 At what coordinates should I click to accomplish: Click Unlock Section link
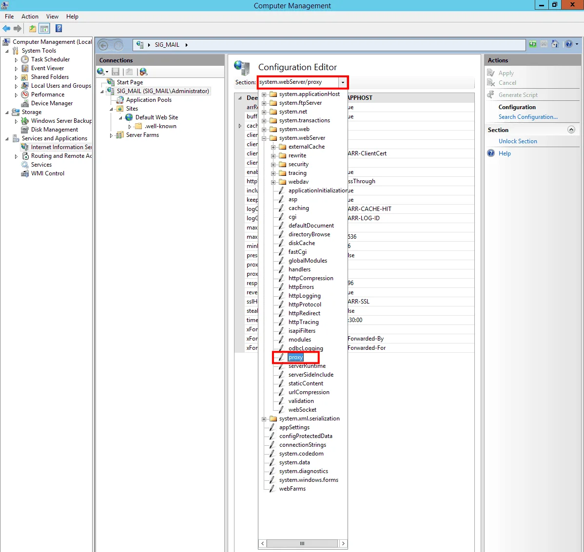[x=518, y=141]
